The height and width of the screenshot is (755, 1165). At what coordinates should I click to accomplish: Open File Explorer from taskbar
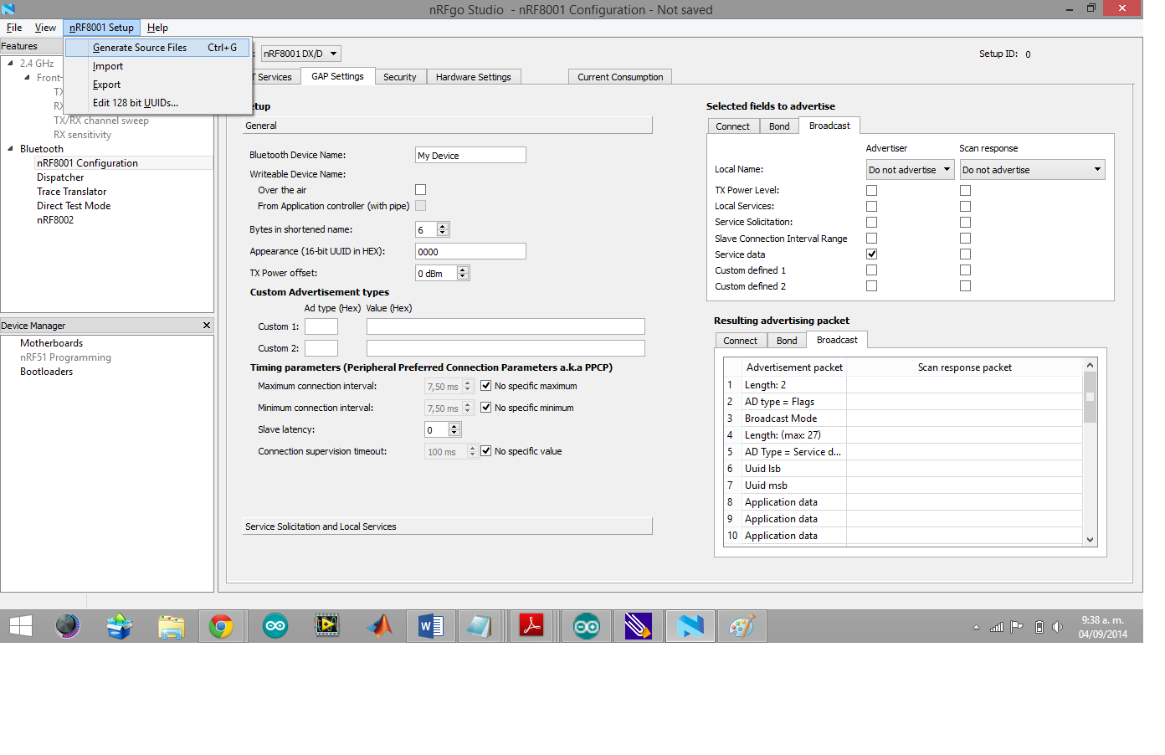click(x=171, y=626)
